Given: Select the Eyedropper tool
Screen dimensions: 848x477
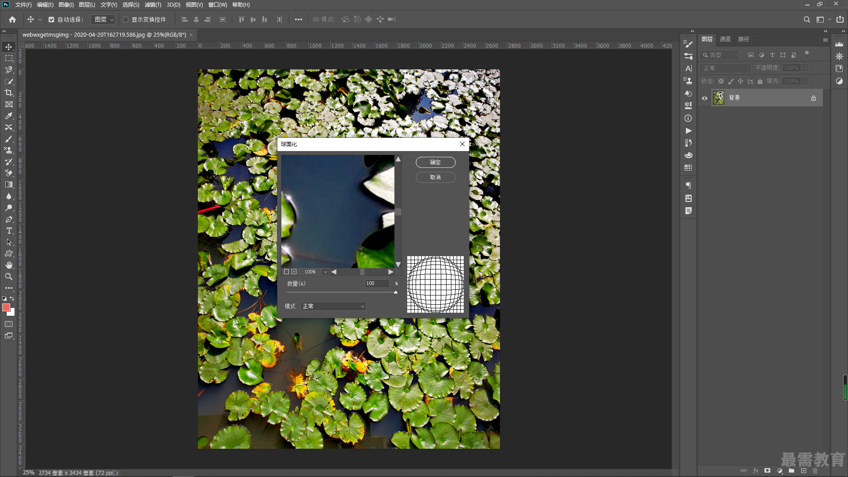Looking at the screenshot, I should [x=9, y=116].
